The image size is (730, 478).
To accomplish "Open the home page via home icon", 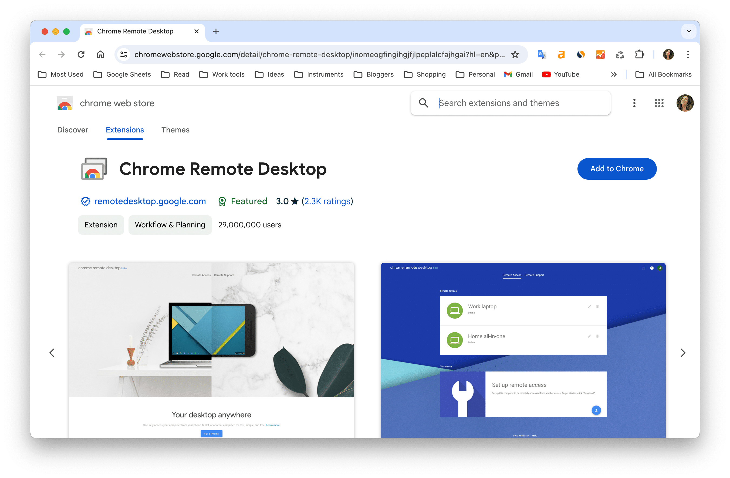I will (x=100, y=54).
